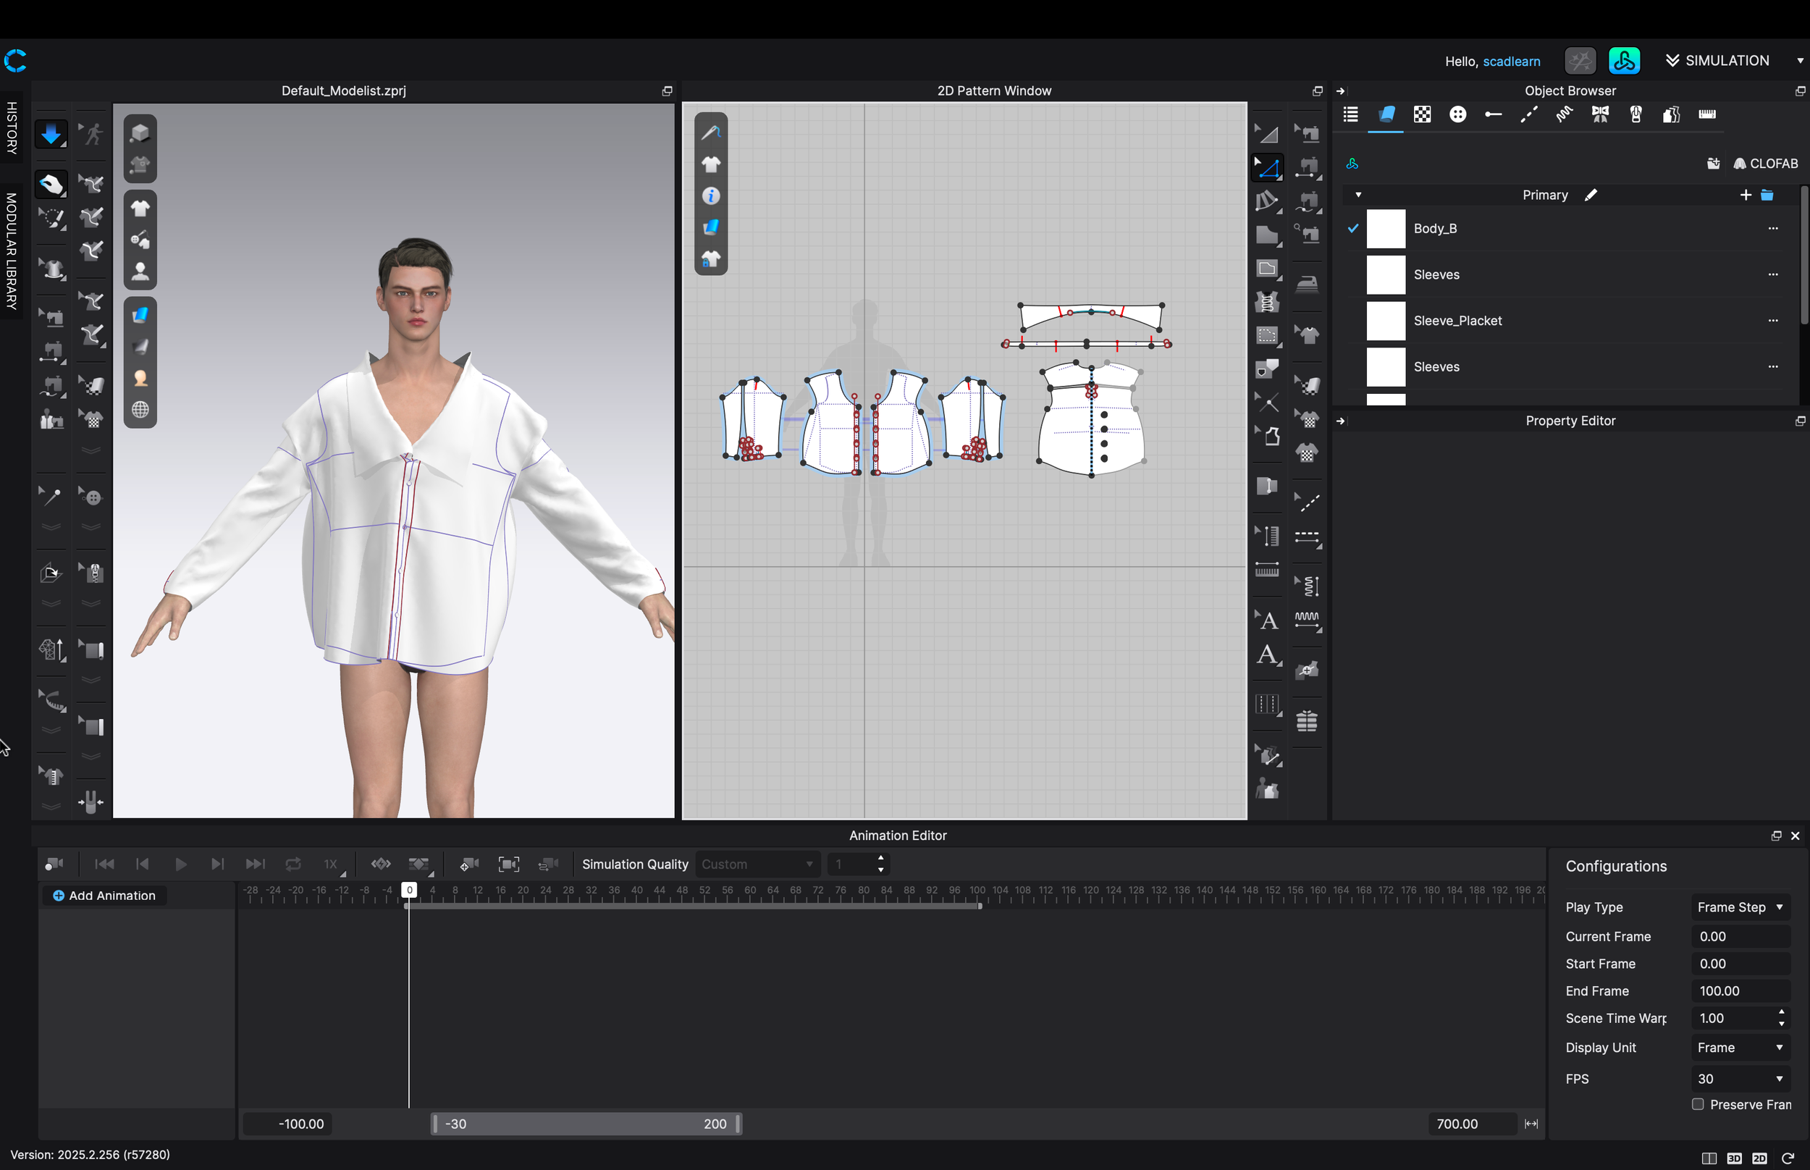Screen dimensions: 1810x1170
Task: Open the Fabric tab in Object Browser
Action: click(1386, 114)
